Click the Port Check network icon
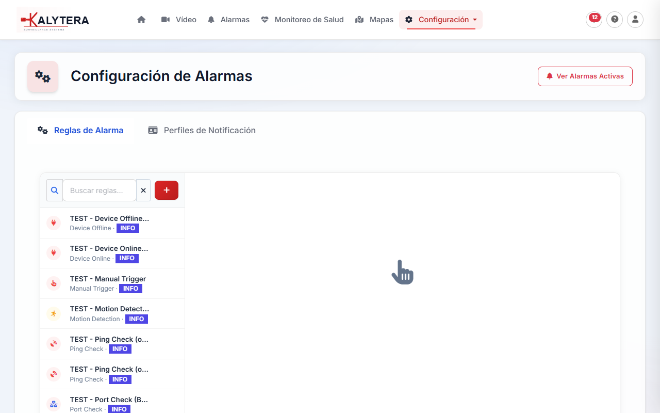660x413 pixels. pos(54,404)
